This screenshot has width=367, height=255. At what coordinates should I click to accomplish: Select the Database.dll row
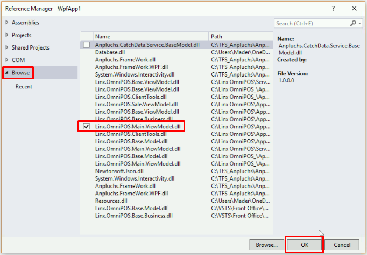pyautogui.click(x=177, y=52)
